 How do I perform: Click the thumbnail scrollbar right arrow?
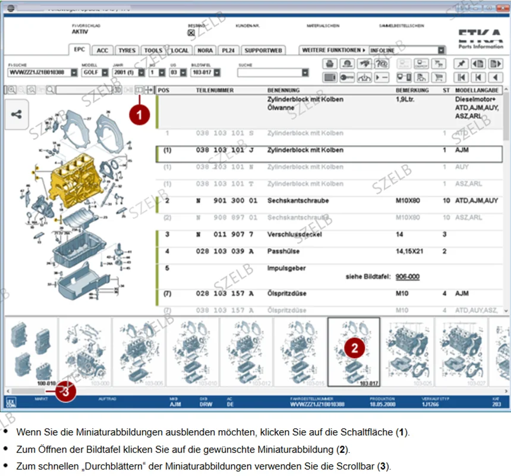click(x=506, y=391)
